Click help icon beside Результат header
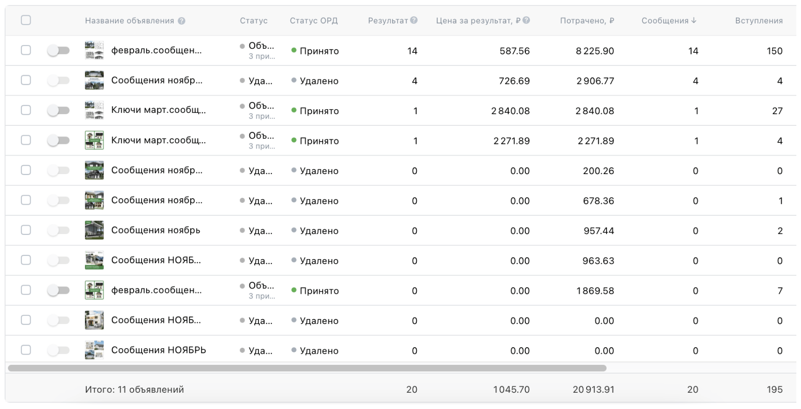 tap(414, 20)
